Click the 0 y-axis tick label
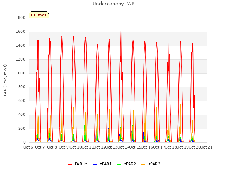The width and height of the screenshot is (228, 171). (24, 142)
